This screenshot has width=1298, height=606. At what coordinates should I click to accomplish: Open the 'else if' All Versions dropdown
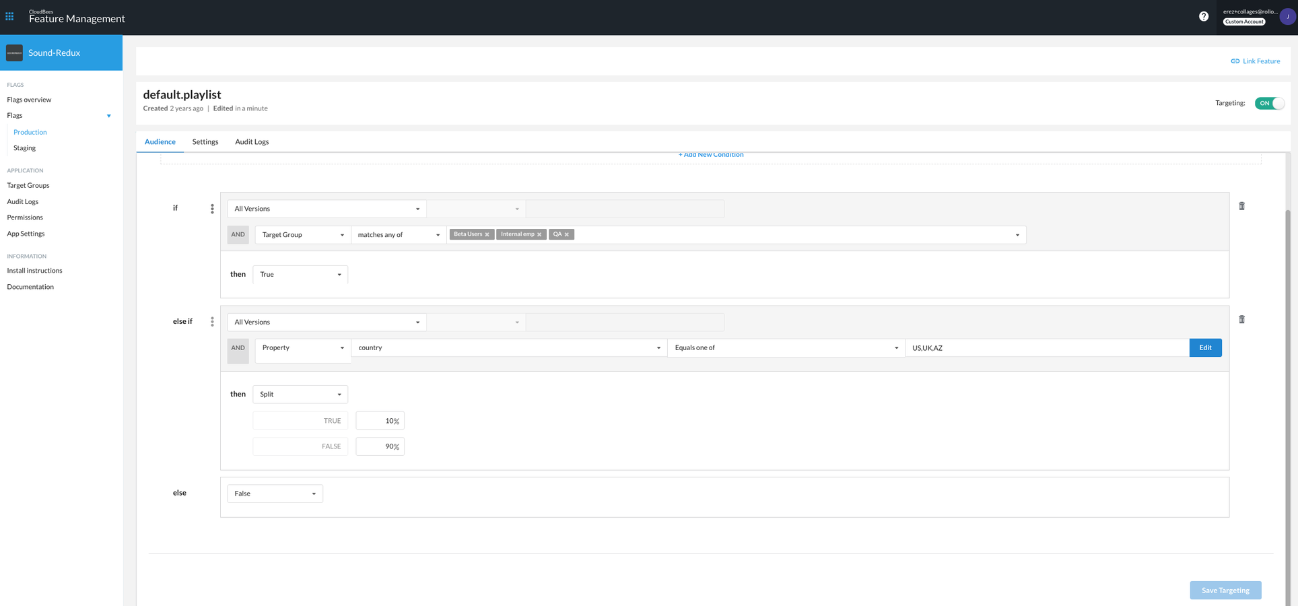point(327,322)
